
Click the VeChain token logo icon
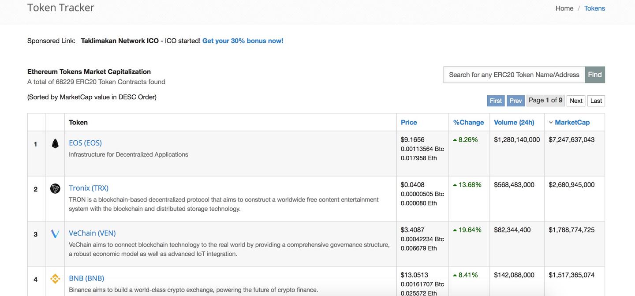pyautogui.click(x=55, y=234)
